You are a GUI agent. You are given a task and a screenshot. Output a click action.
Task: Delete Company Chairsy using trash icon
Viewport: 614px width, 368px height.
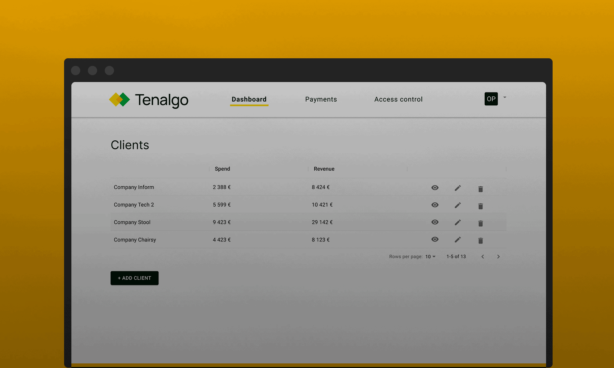(480, 240)
